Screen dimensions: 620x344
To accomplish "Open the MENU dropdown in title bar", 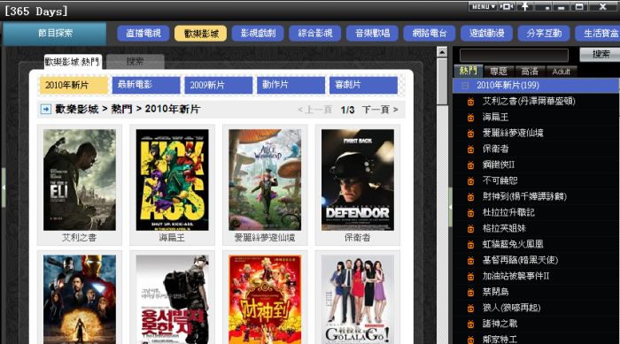I will click(x=483, y=6).
